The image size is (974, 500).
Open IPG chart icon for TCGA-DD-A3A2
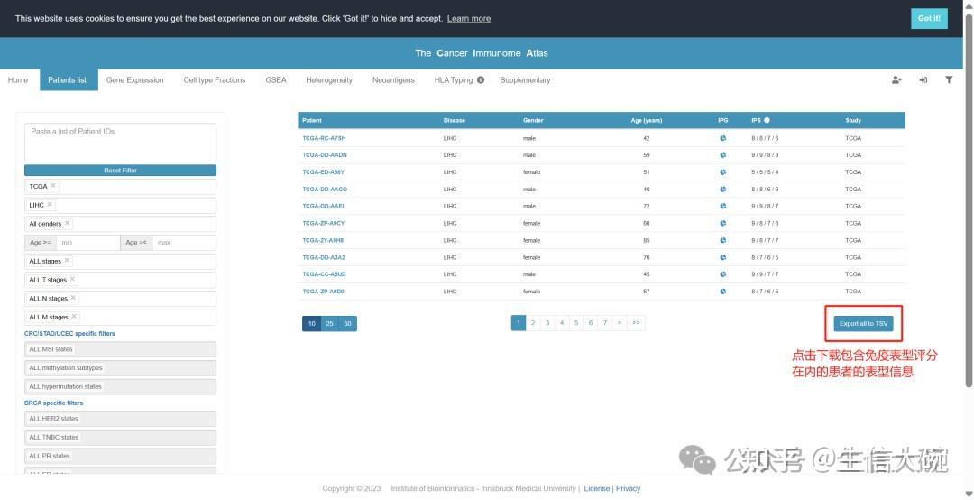point(723,257)
